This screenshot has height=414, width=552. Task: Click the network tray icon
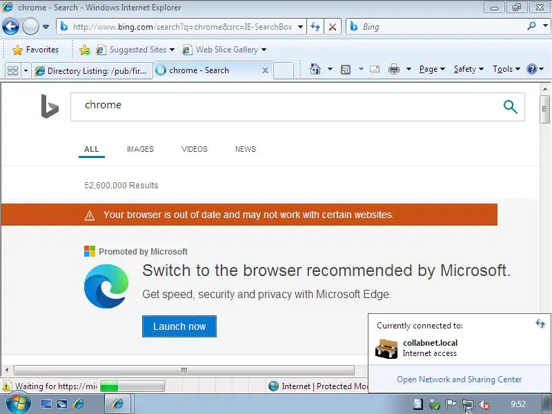point(468,404)
